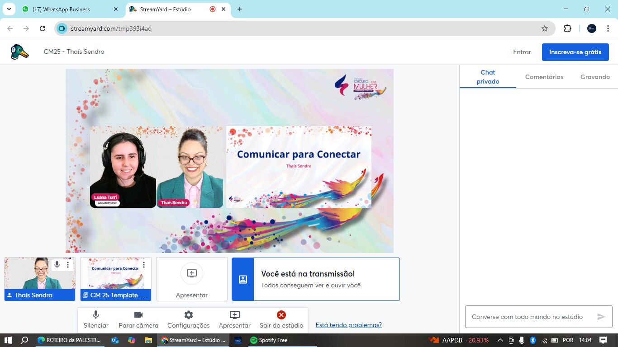Click the Inscreva-se grátis button
The image size is (618, 347).
(575, 52)
